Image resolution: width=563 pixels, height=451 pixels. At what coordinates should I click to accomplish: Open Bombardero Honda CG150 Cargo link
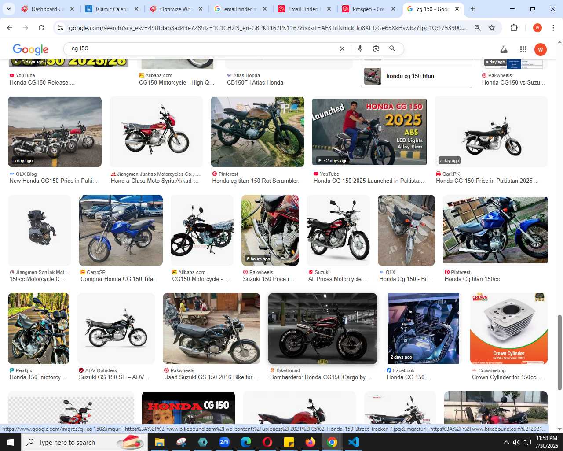click(321, 377)
